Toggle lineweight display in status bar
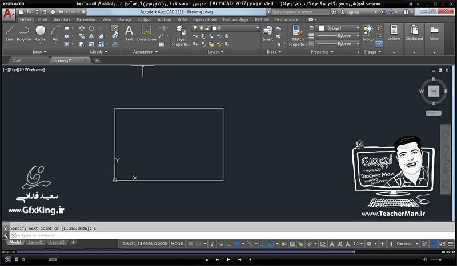 (x=284, y=244)
